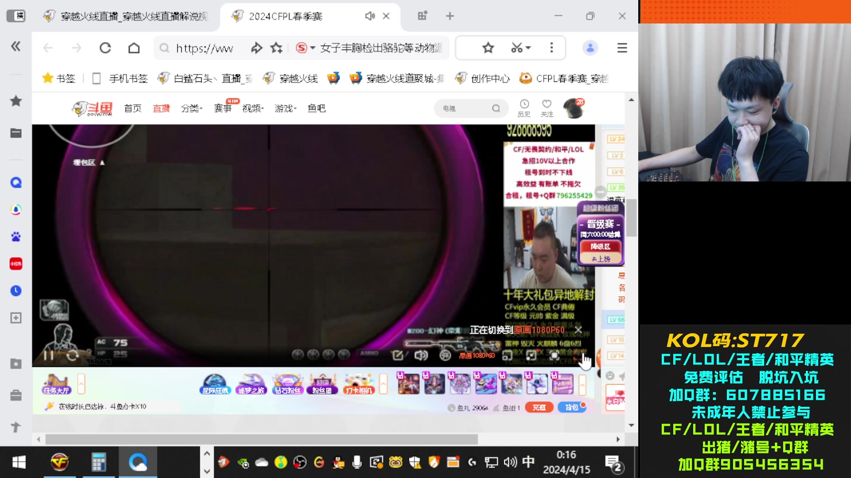Mute the player volume icon
This screenshot has width=851, height=478.
421,355
